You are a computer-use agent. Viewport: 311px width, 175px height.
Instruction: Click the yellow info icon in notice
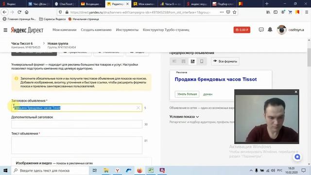16,79
